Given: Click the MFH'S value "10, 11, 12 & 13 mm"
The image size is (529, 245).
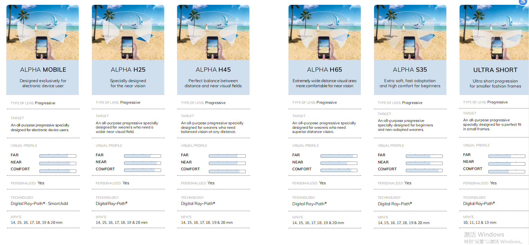Looking at the screenshot, I should (480, 223).
